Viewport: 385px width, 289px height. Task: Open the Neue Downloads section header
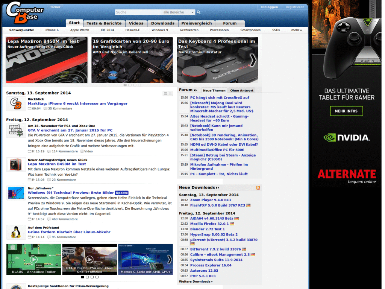point(199,187)
